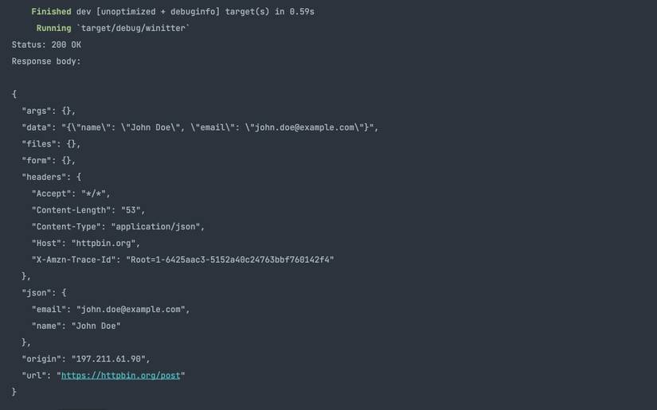The height and width of the screenshot is (410, 657).
Task: Click the "Response body:" text
Action: (46, 61)
